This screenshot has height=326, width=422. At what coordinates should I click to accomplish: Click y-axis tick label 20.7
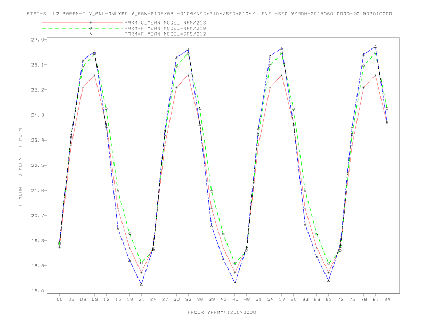[x=37, y=215]
